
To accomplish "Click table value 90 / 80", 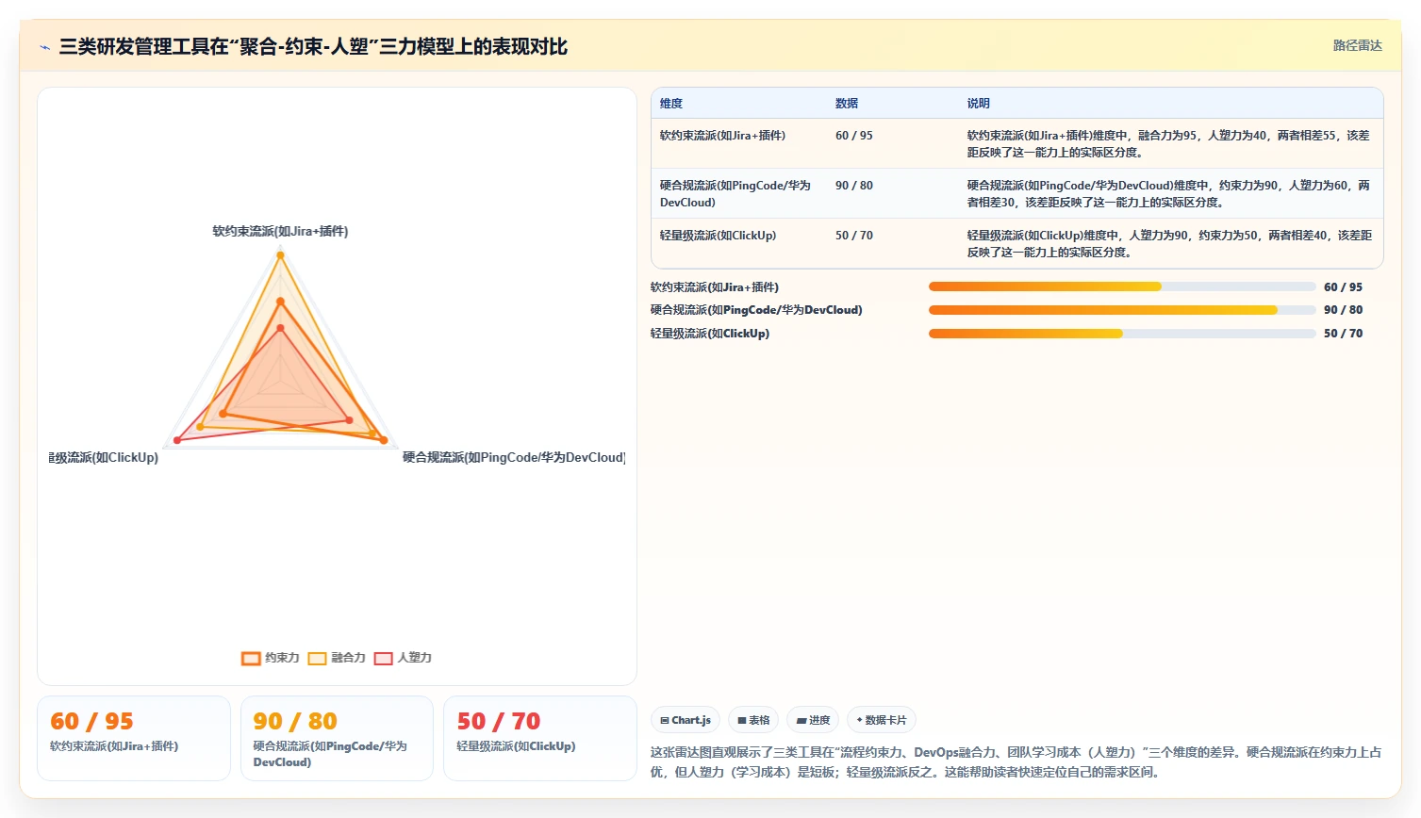I will click(854, 186).
